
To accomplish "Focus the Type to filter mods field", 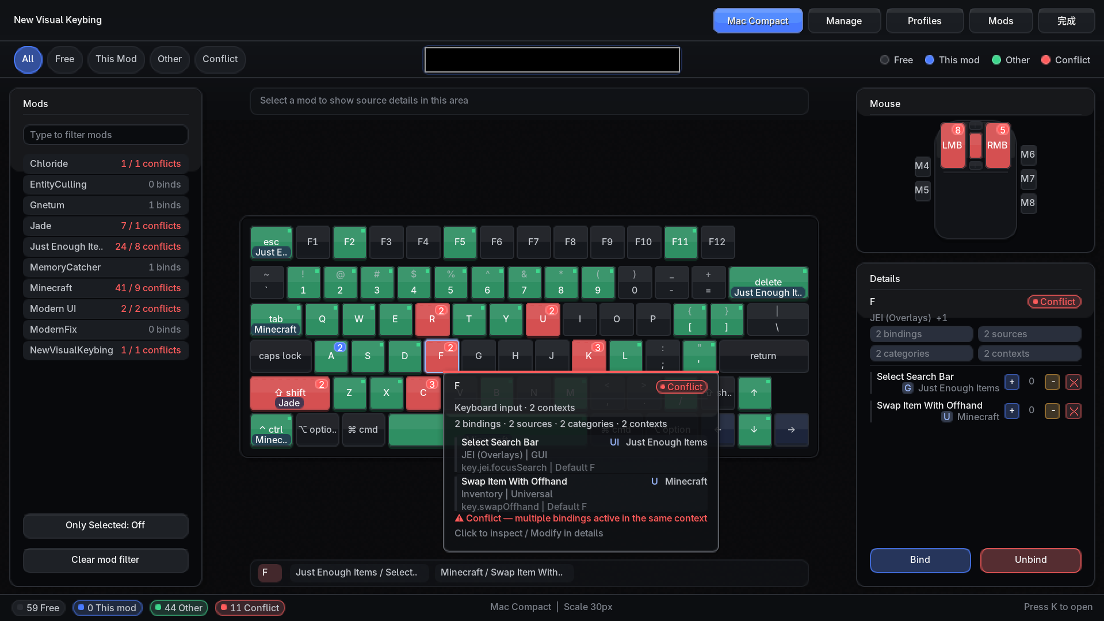I will coord(106,135).
